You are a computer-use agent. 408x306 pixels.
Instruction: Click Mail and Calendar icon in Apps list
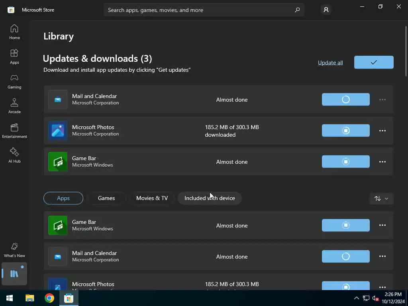58,257
